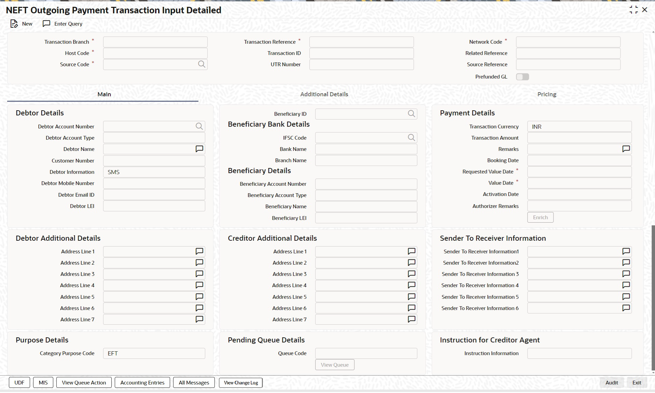
Task: Click the New document icon
Action: coord(14,24)
